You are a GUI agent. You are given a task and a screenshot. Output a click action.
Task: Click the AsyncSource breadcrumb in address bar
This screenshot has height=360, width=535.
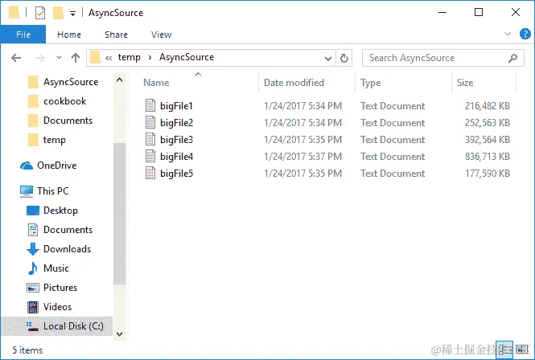tap(187, 57)
